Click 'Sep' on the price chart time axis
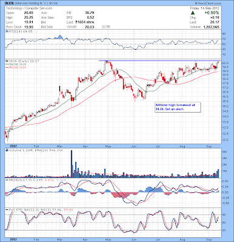 pyautogui.click(x=209, y=146)
